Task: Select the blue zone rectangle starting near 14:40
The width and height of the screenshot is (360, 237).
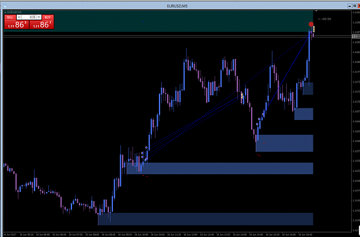Action: click(x=285, y=143)
